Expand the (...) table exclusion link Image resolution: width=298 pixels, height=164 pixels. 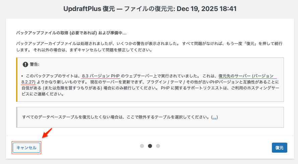[x=214, y=117]
